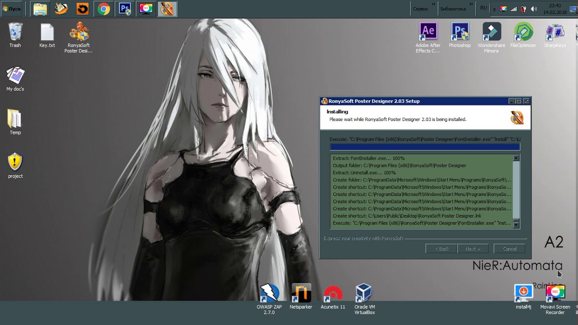Click the install log scrollbar down arrow
Viewport: 578px width, 325px height.
[516, 224]
